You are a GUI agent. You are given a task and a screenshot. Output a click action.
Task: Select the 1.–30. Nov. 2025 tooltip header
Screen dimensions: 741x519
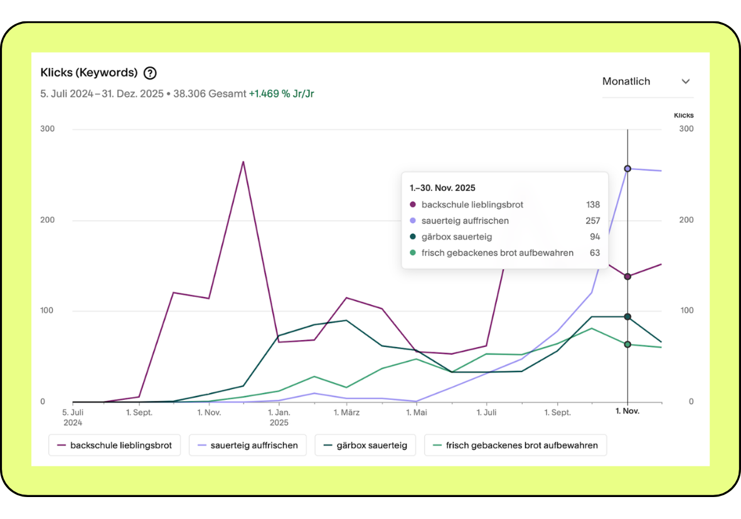pyautogui.click(x=442, y=187)
